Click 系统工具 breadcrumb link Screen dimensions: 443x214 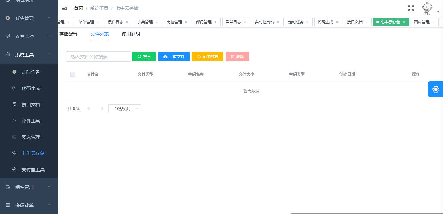pyautogui.click(x=99, y=8)
